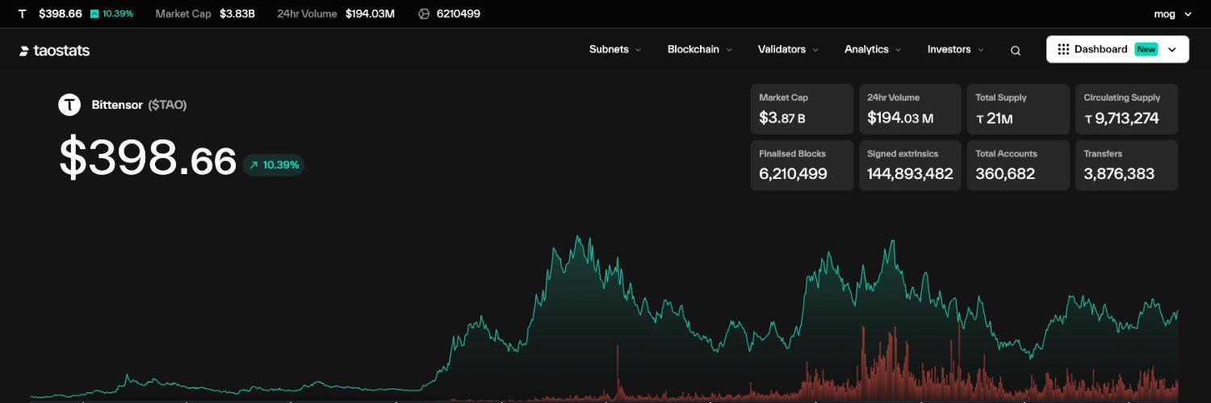Click the Subnets chevron arrow

click(x=638, y=50)
